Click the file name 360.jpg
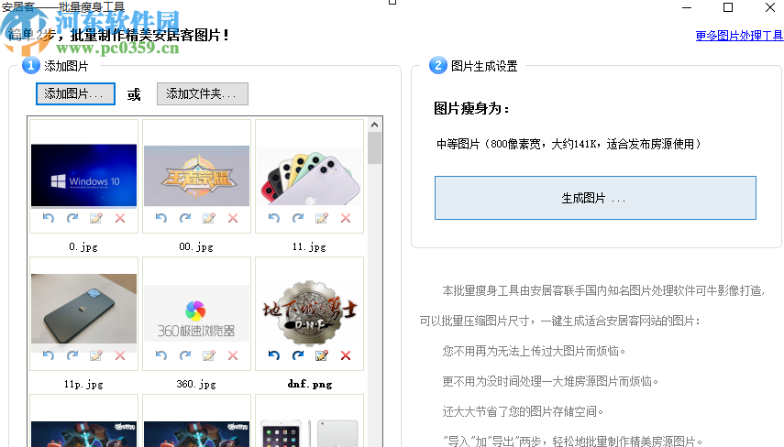The height and width of the screenshot is (447, 784). point(196,384)
